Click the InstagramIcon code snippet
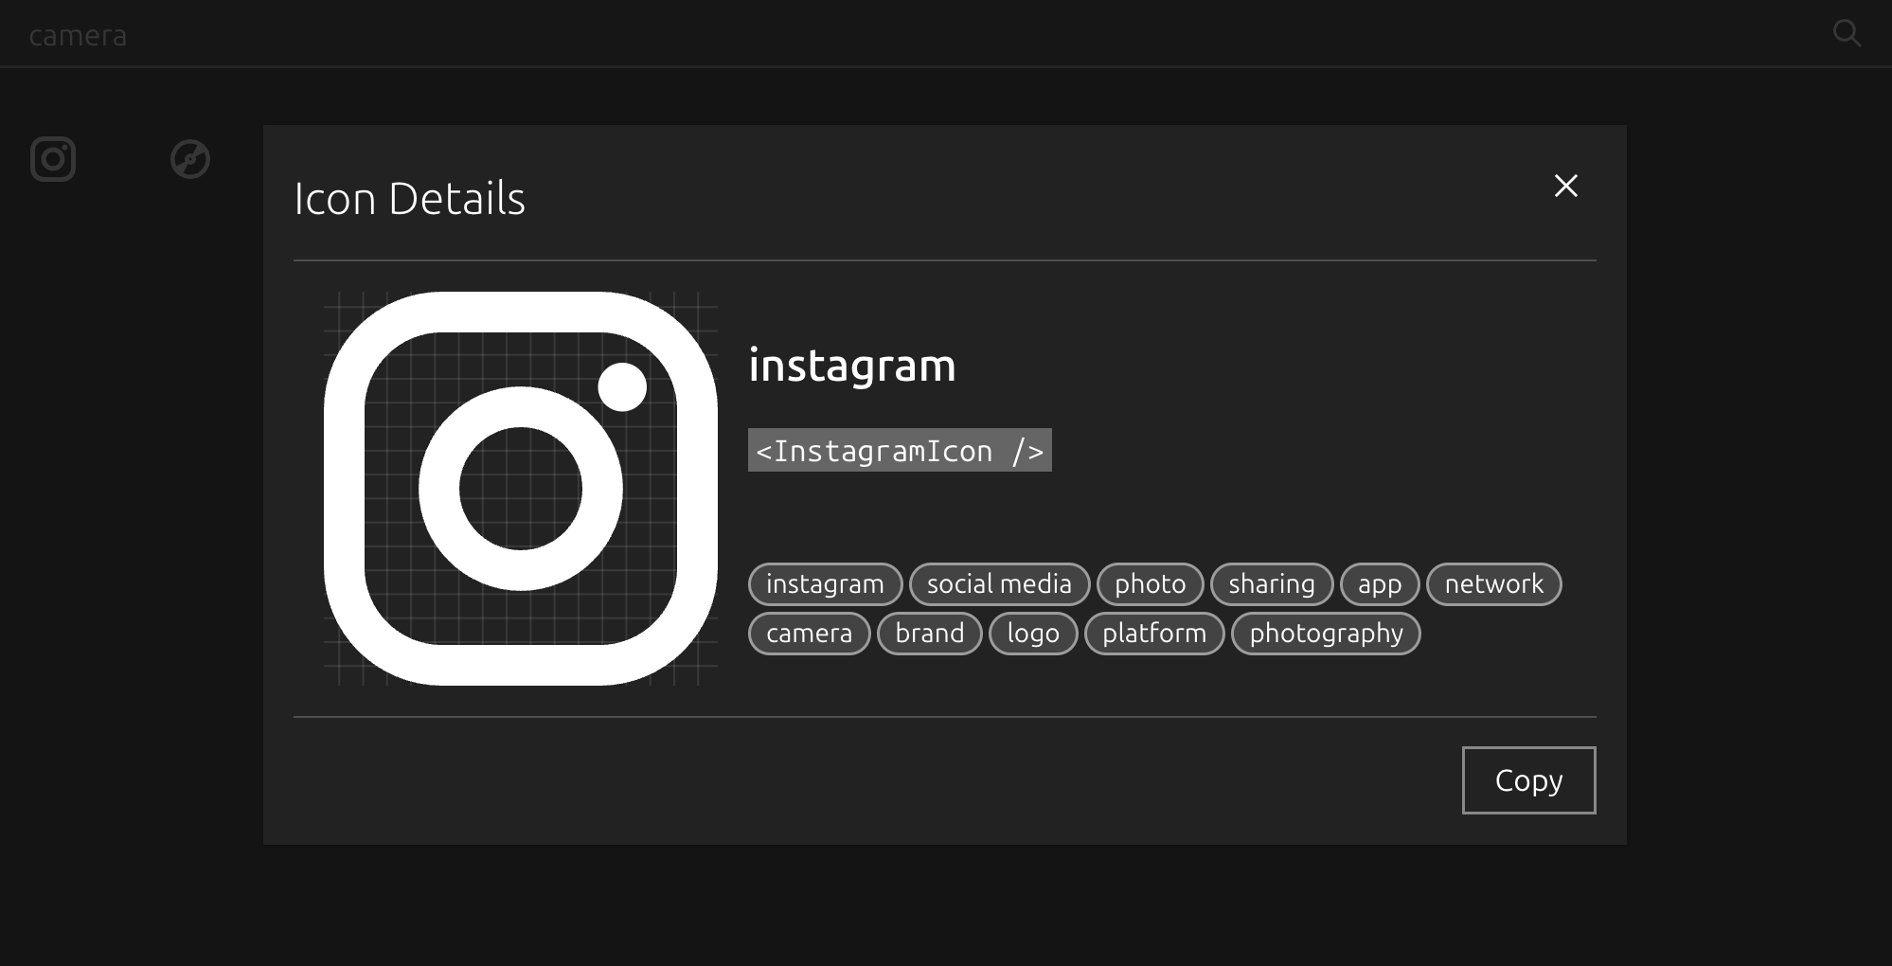 (x=900, y=450)
